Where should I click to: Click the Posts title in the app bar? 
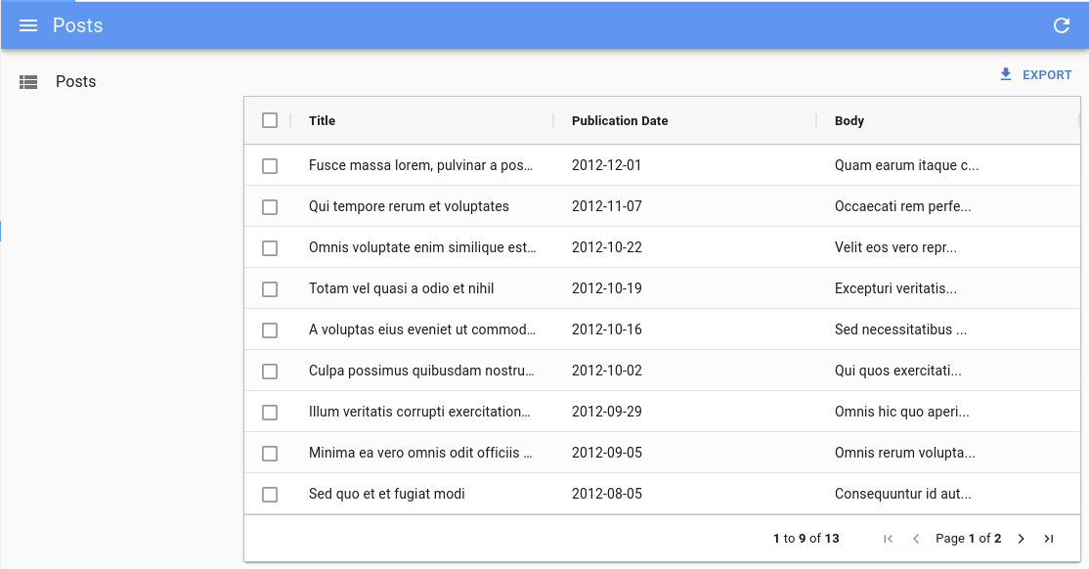click(79, 25)
